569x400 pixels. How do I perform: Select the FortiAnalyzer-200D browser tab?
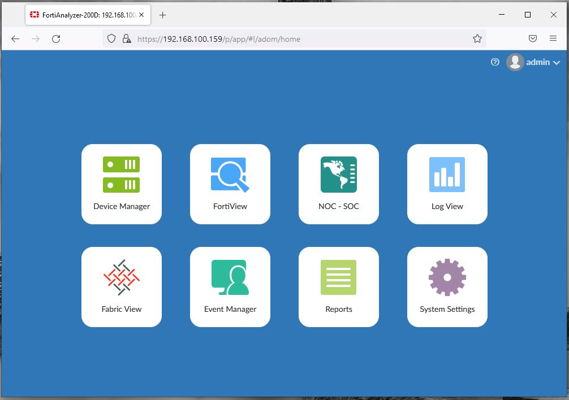click(88, 15)
